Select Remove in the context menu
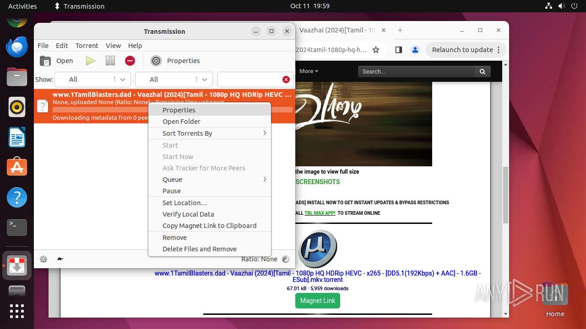The width and height of the screenshot is (586, 329). [x=210, y=238]
